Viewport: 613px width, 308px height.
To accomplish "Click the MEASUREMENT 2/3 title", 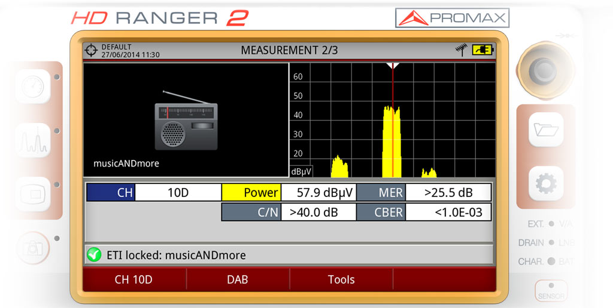I will click(x=289, y=50).
